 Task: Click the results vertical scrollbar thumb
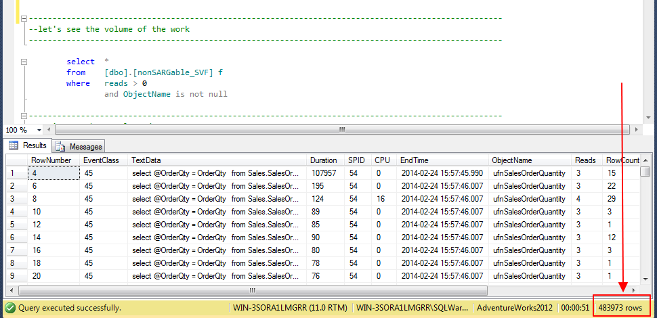pyautogui.click(x=645, y=172)
